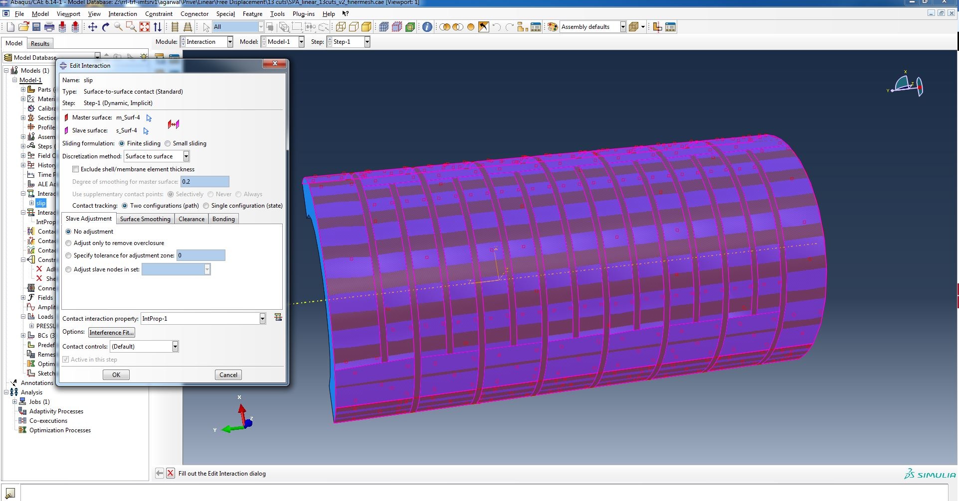Open the Interaction menu
Viewport: 959px width, 501px height.
123,14
